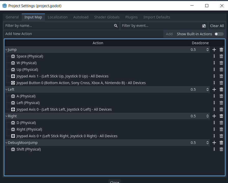
Task: Click the listen-for-input icon in event filter
Action: tap(204, 26)
